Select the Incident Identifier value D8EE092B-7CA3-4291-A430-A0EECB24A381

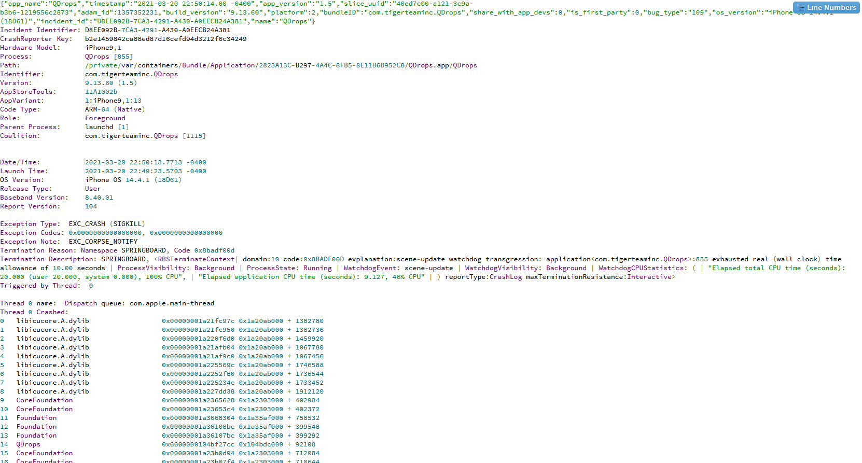(158, 30)
